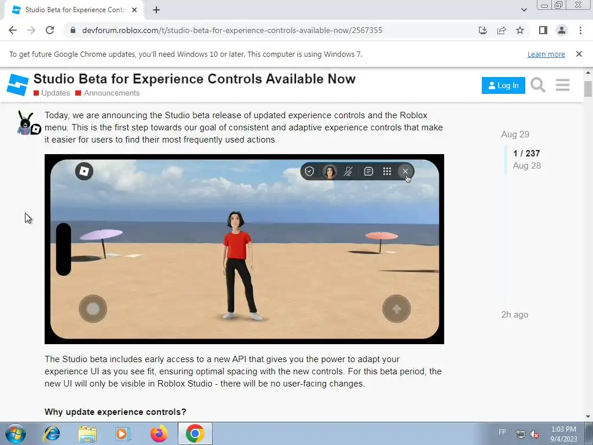Open the tab search chevron
This screenshot has height=445, width=593.
(524, 10)
